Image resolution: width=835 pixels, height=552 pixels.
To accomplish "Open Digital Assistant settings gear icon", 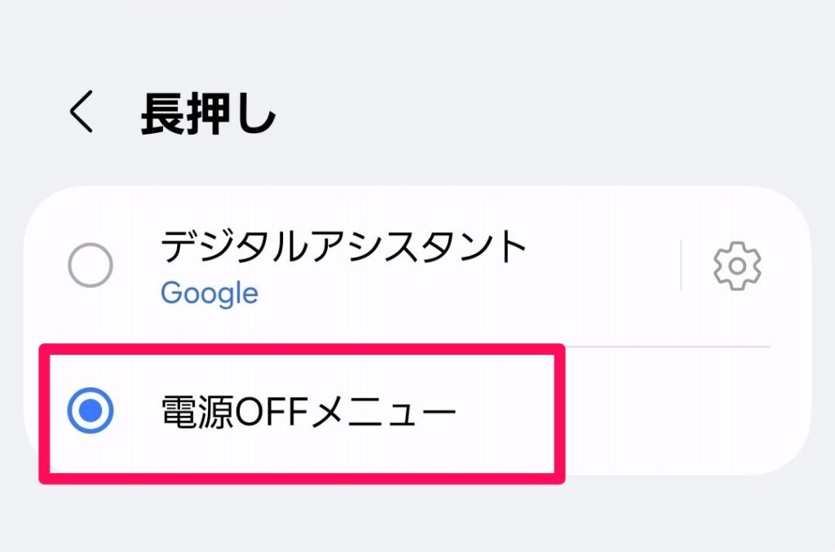I will coord(737,266).
